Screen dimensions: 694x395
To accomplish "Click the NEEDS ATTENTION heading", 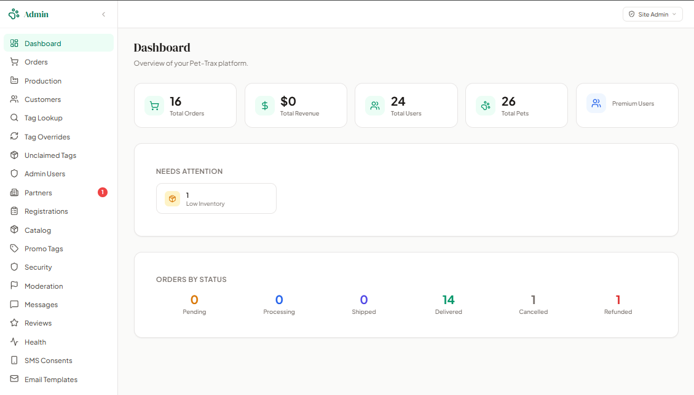I will [189, 171].
